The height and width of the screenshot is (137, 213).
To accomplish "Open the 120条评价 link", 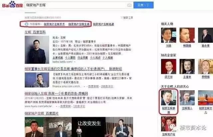I will click(x=79, y=106).
